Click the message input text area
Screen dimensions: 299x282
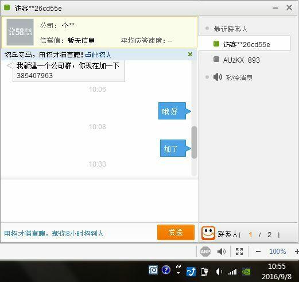99,200
